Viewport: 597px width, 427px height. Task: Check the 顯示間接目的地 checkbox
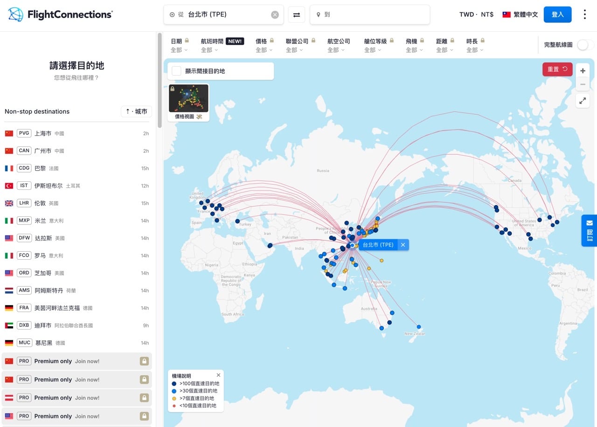coord(176,71)
